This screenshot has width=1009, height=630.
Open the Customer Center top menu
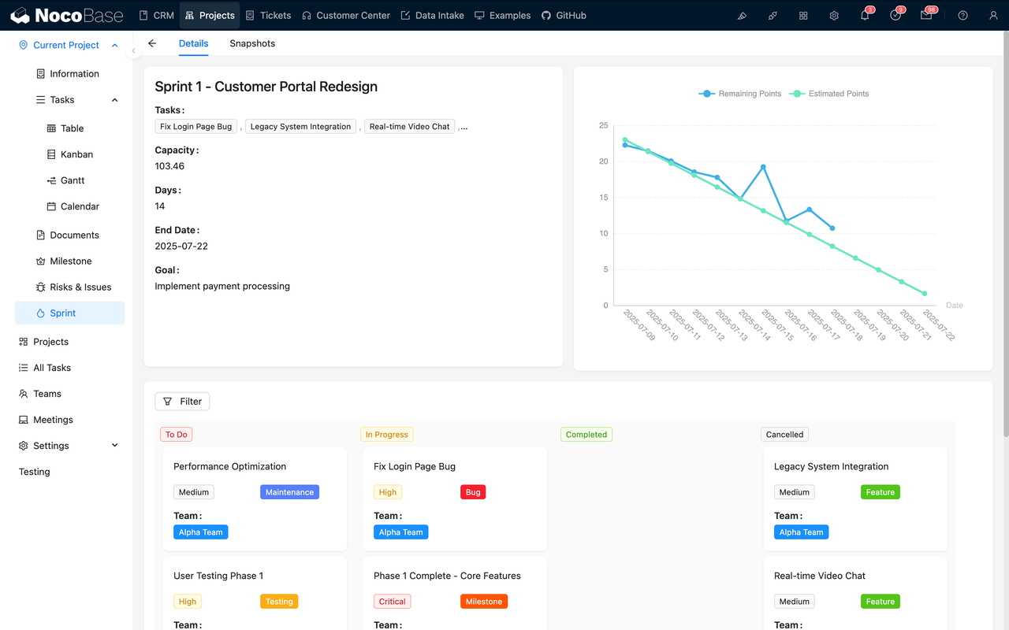coord(346,15)
